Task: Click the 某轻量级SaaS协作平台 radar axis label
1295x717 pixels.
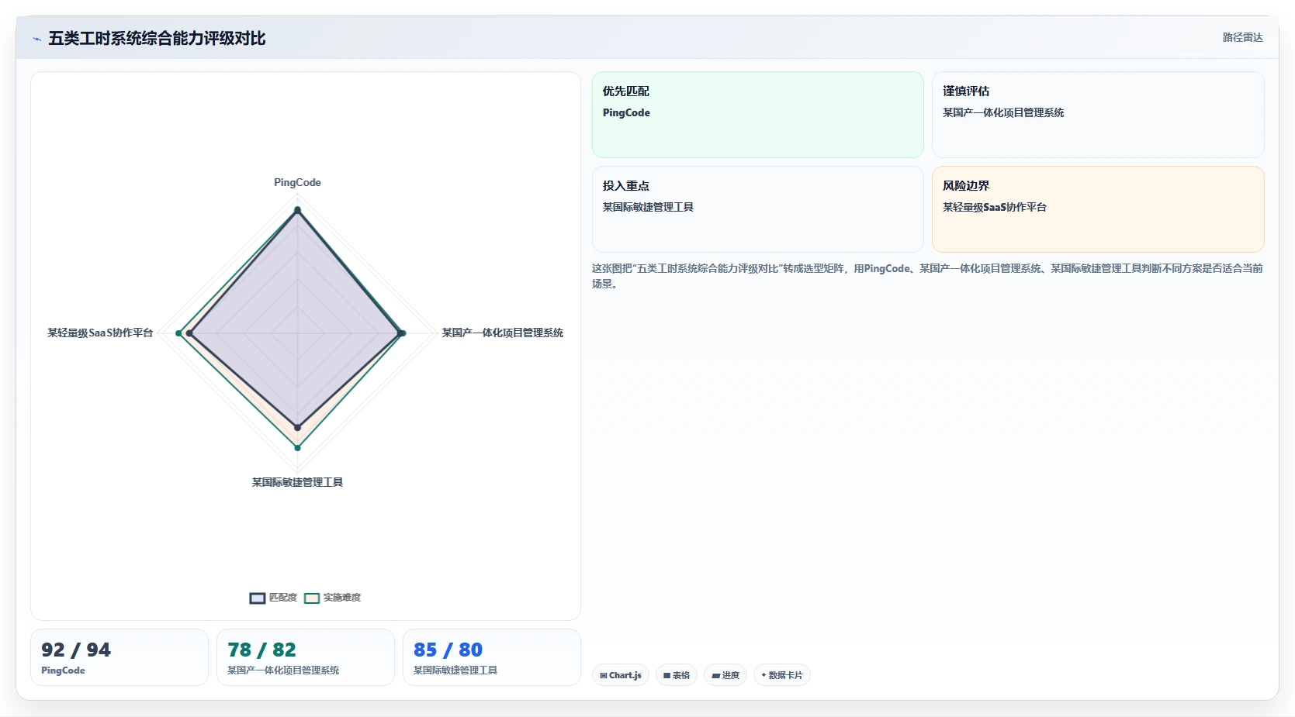Action: tap(100, 333)
